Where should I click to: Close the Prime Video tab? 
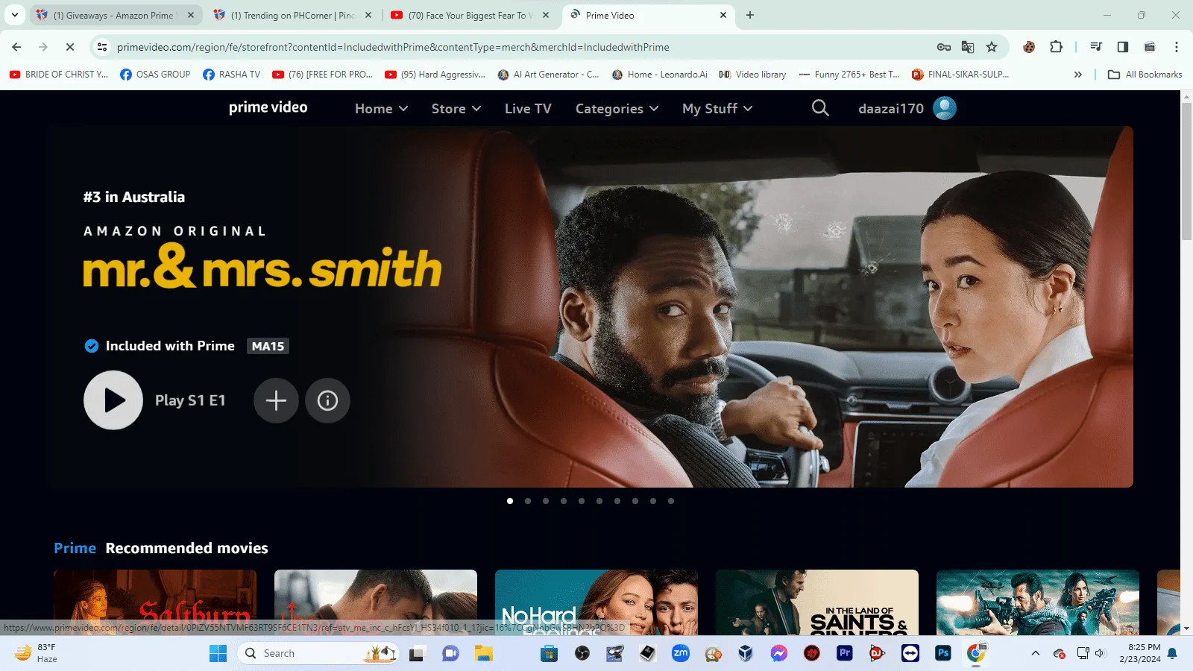pyautogui.click(x=723, y=15)
